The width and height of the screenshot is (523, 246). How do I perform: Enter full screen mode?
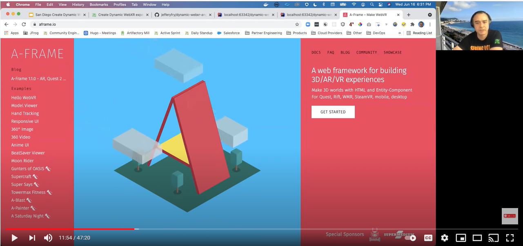[510, 238]
